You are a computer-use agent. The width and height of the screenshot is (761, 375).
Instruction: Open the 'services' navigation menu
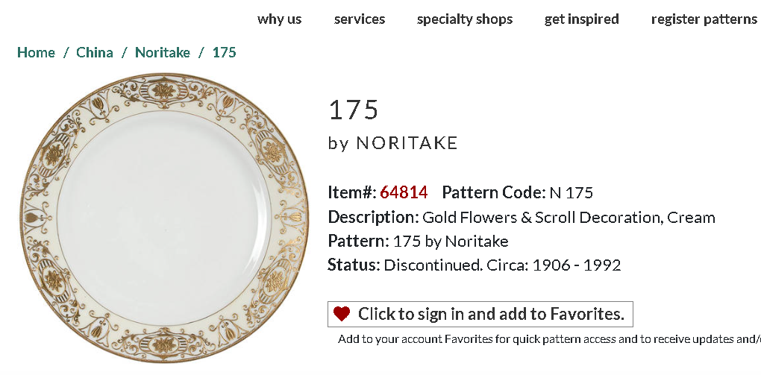[x=360, y=19]
